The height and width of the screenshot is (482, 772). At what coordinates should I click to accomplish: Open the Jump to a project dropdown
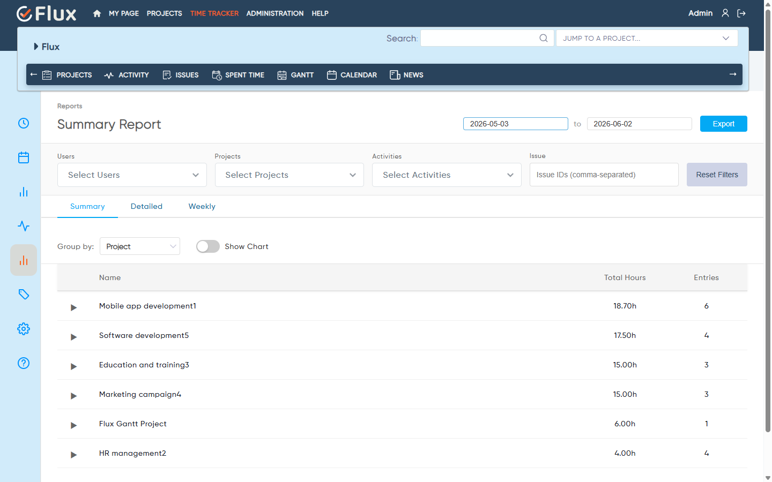[647, 38]
